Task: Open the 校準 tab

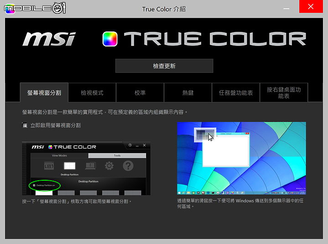Action: (x=140, y=92)
